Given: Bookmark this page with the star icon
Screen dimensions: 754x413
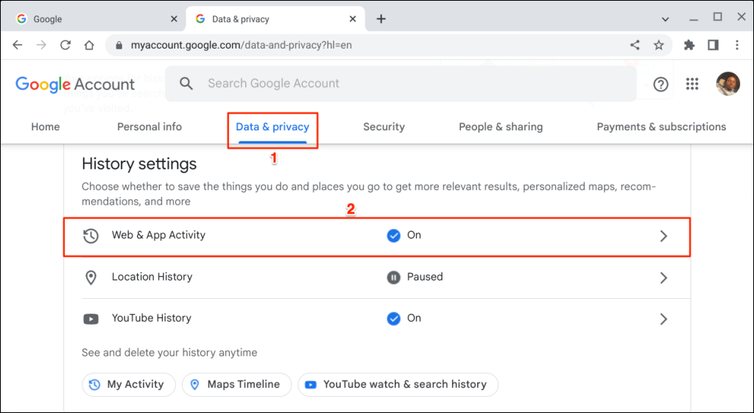Looking at the screenshot, I should 659,45.
